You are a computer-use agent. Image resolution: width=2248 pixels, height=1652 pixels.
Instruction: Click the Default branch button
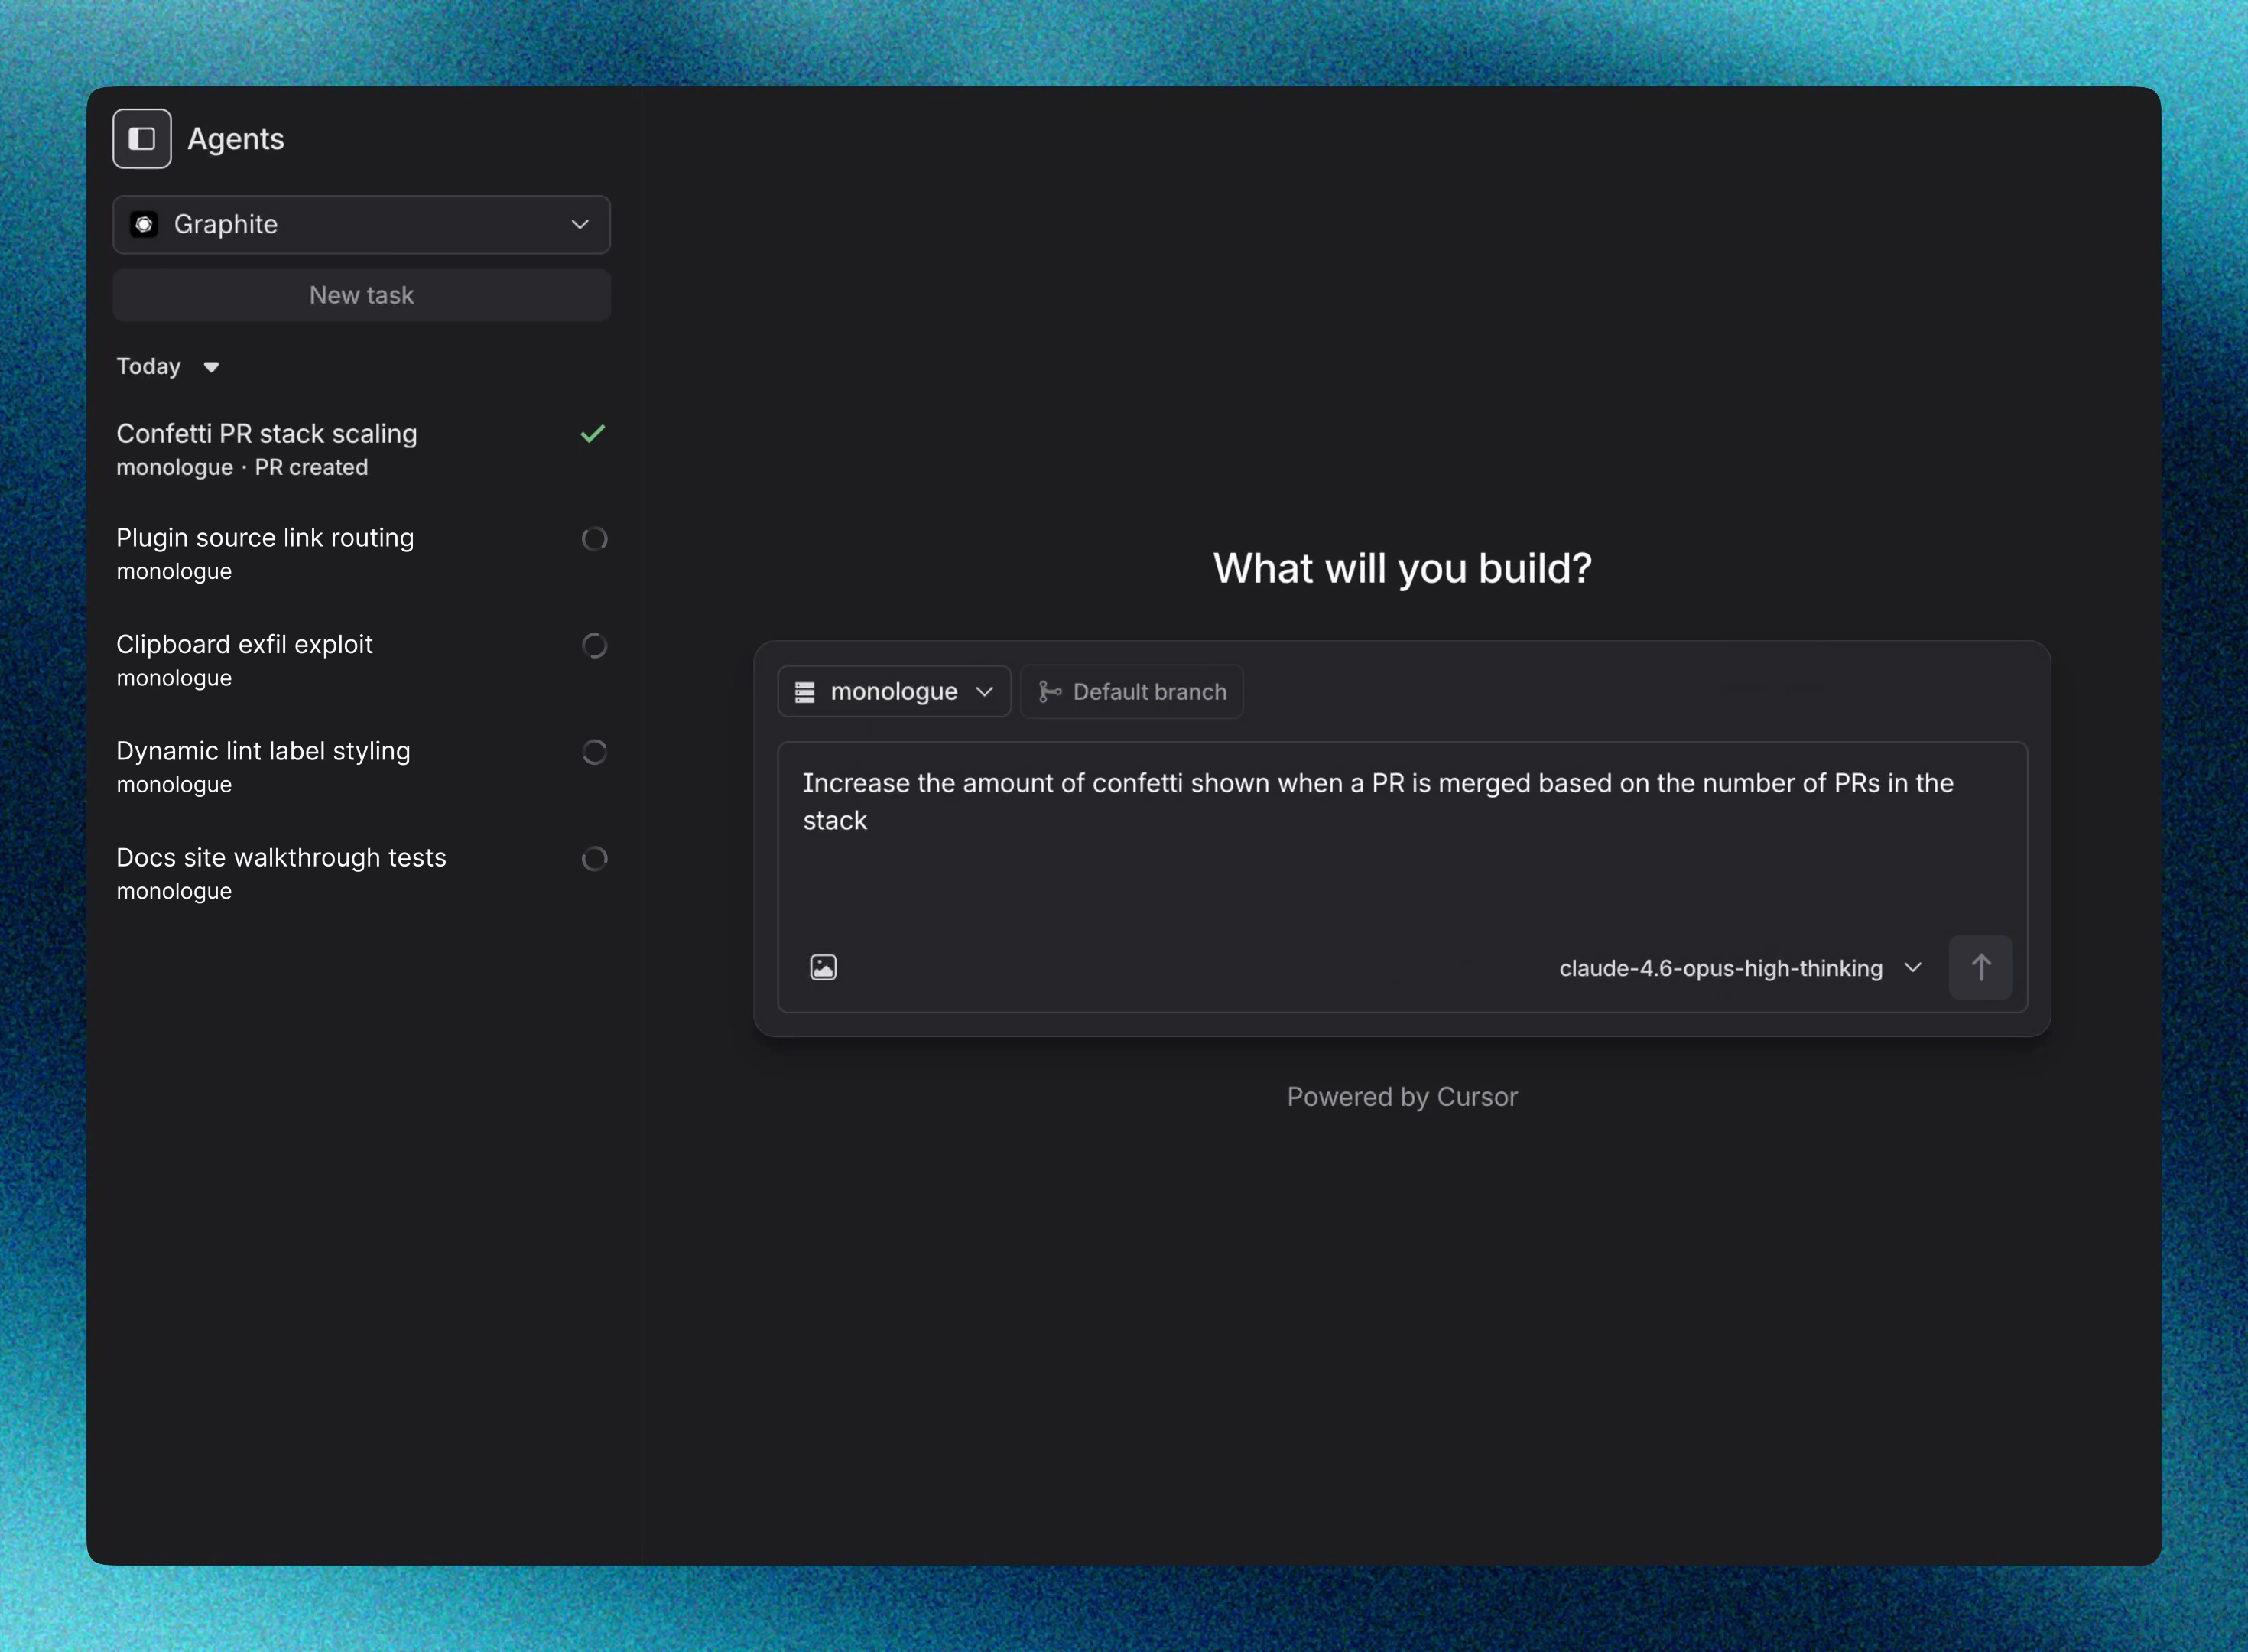coord(1132,692)
